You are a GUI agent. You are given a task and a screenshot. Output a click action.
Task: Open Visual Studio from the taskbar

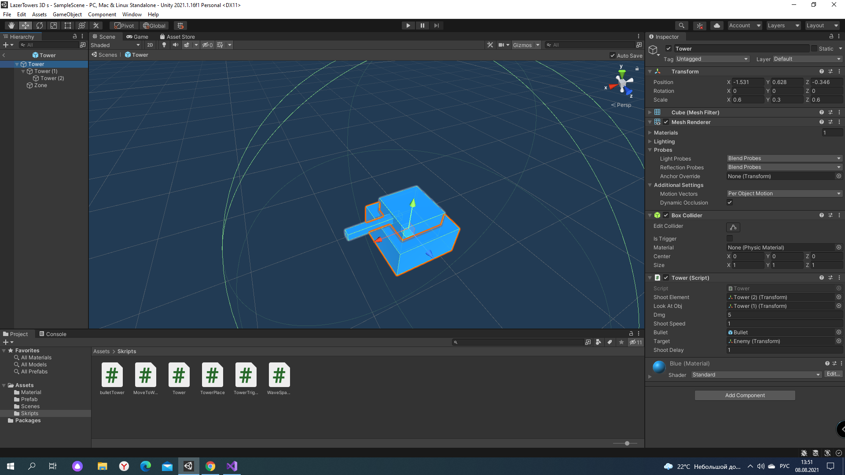point(232,466)
